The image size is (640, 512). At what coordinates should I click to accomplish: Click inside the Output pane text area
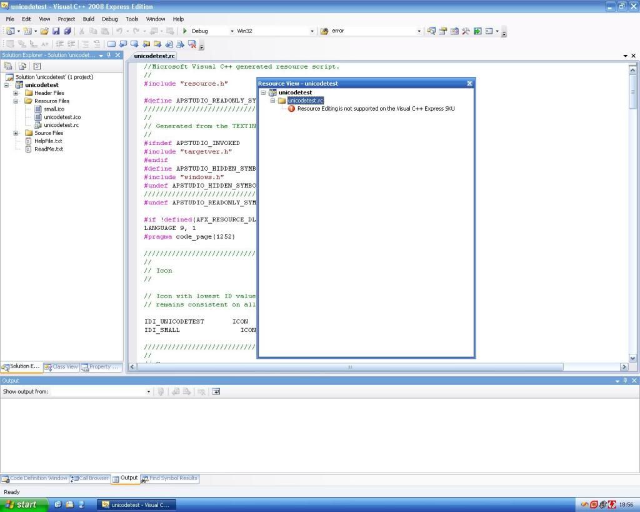319,435
